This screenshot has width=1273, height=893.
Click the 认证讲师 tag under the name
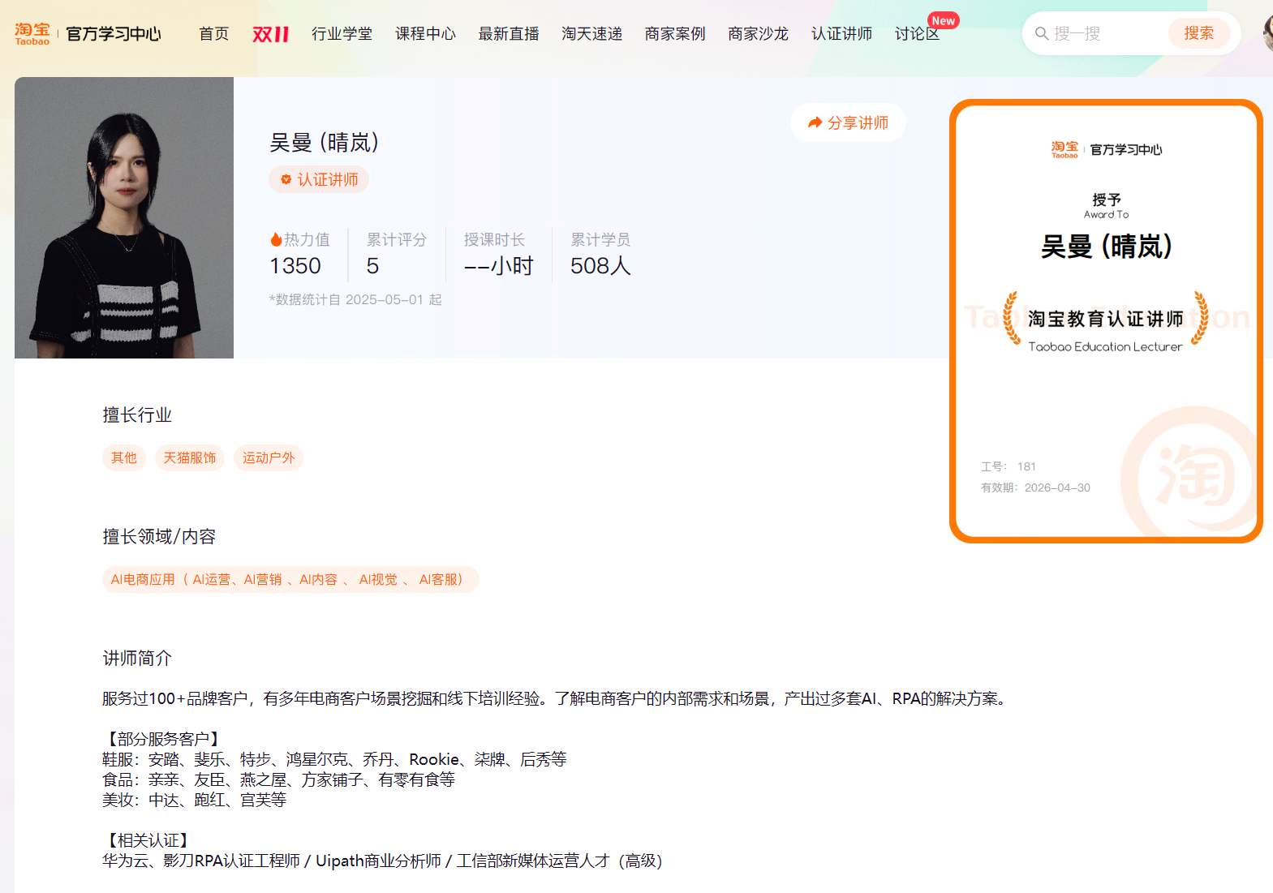(319, 179)
